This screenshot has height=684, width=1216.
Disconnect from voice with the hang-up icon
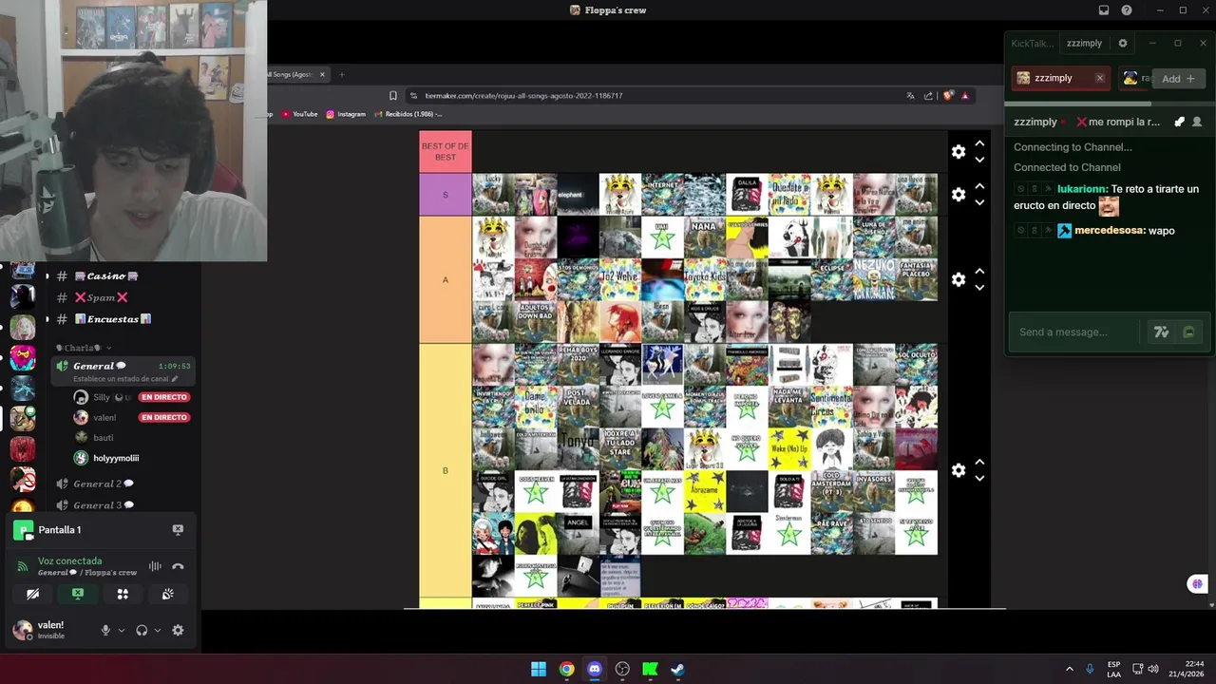(x=178, y=566)
